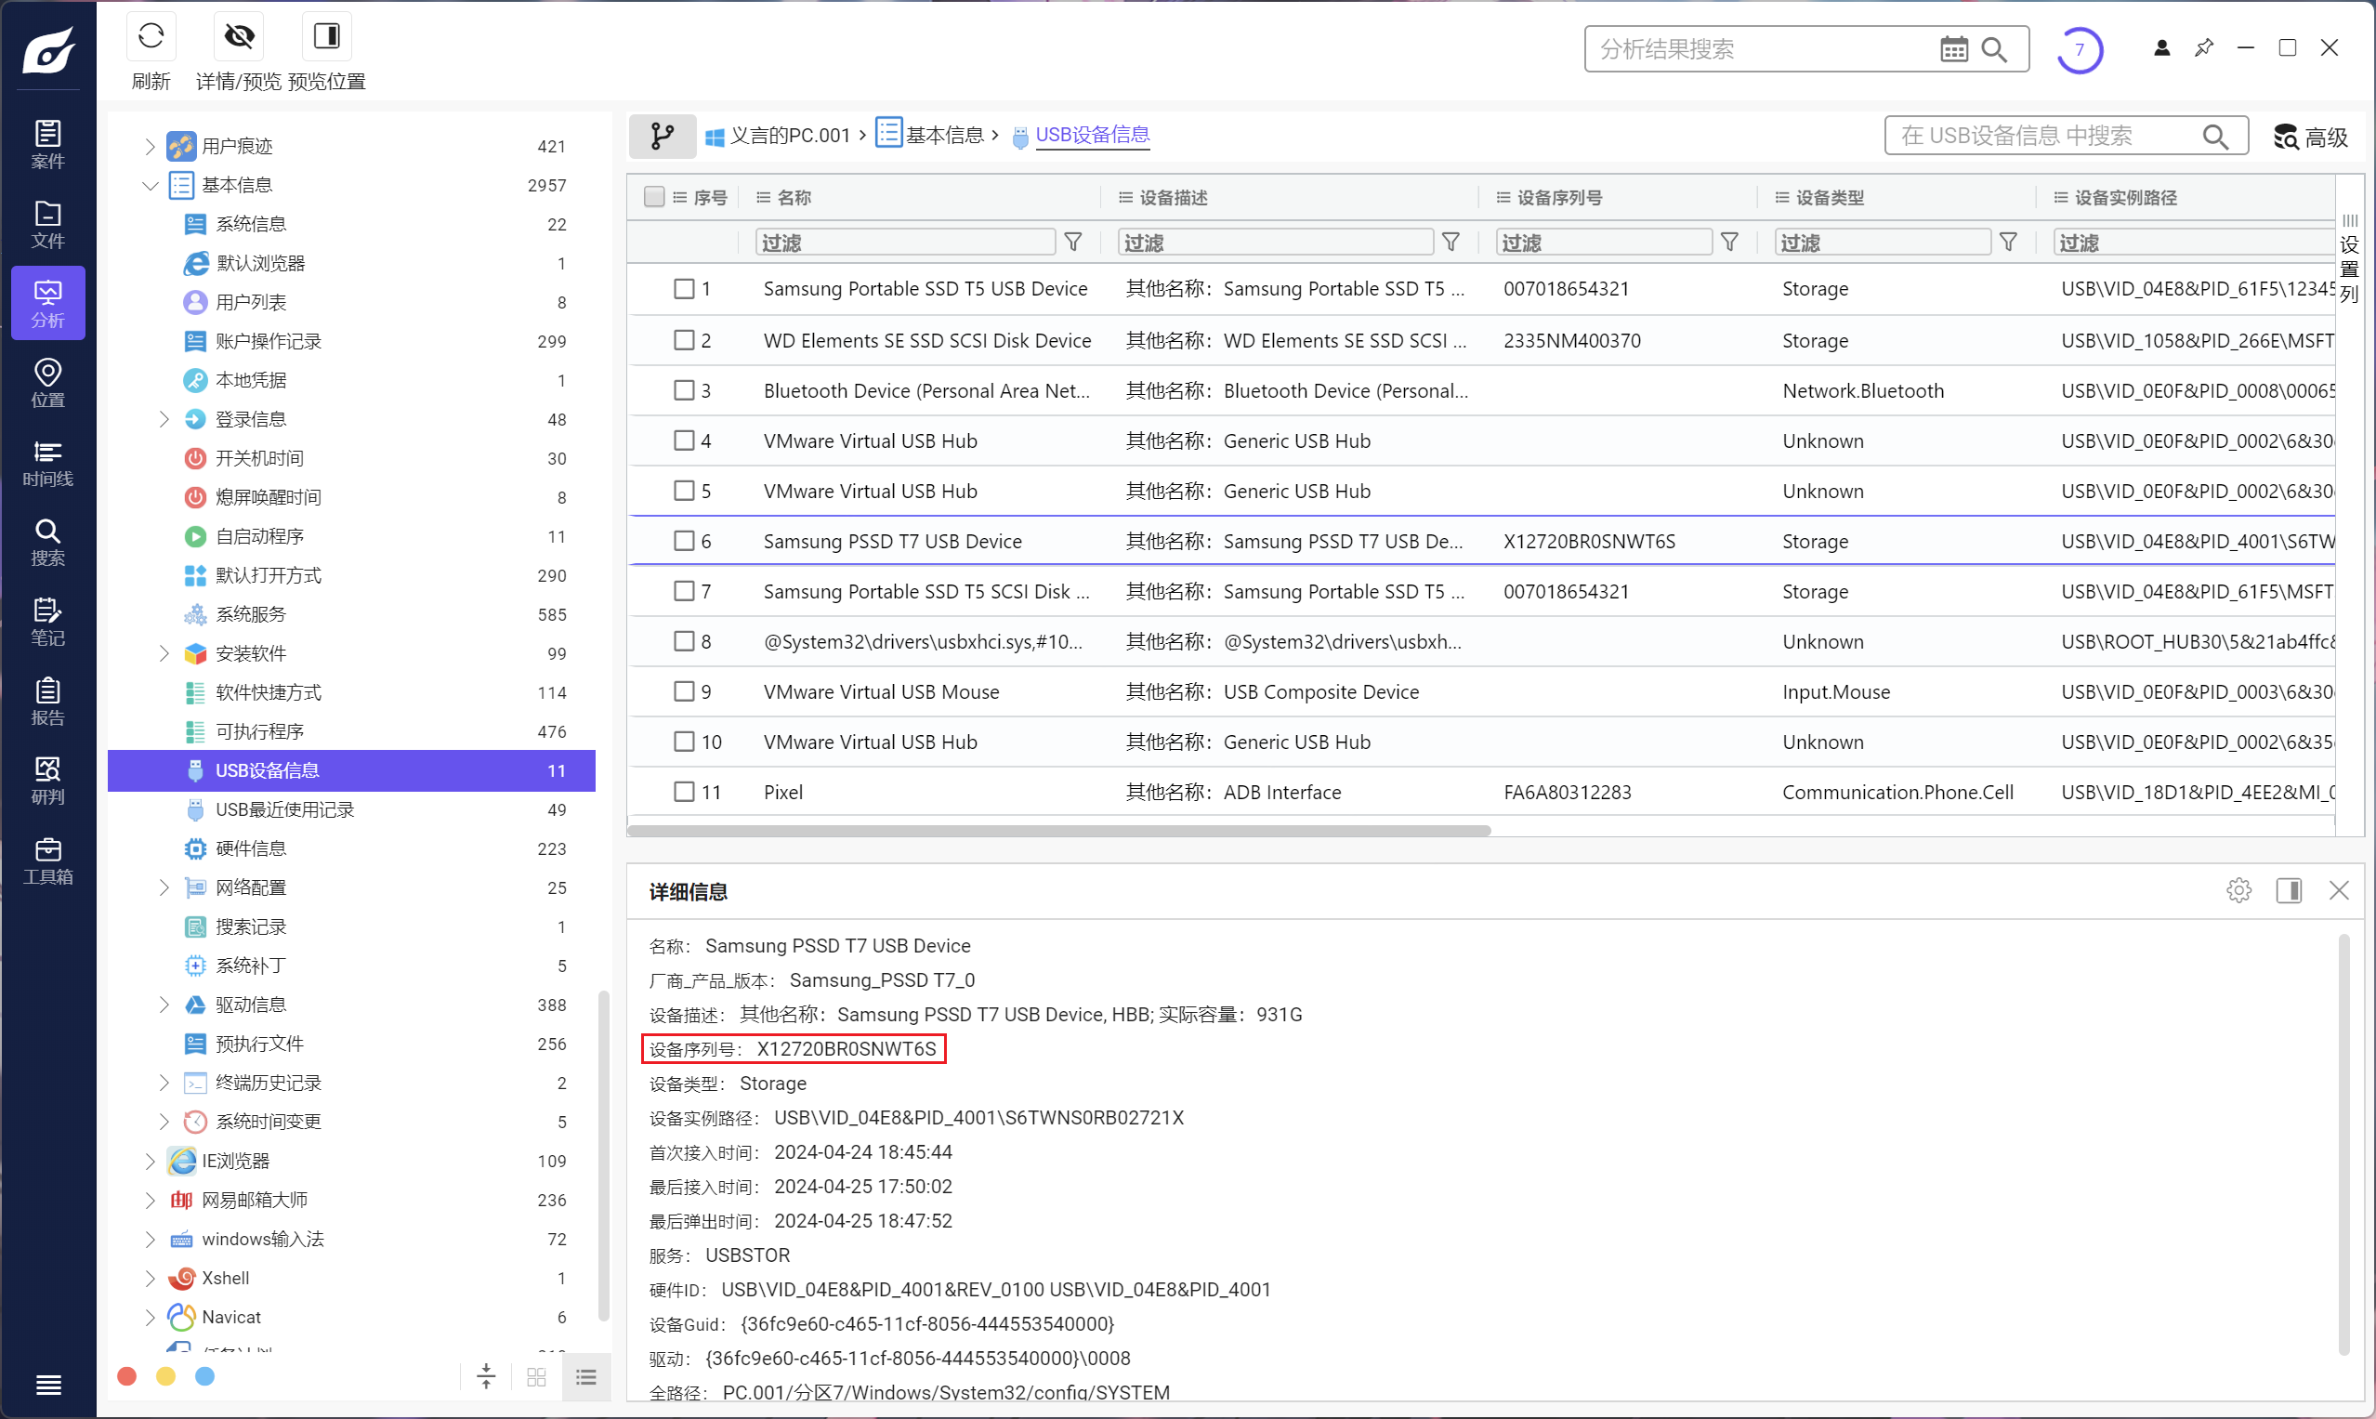
Task: Click the list view icon at tree bottom
Action: 586,1377
